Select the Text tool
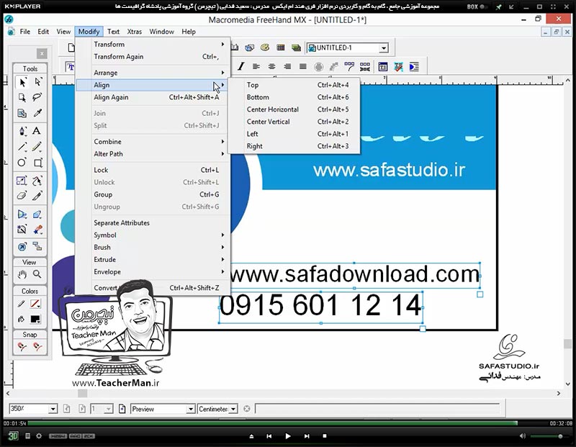The image size is (576, 447). (x=37, y=131)
